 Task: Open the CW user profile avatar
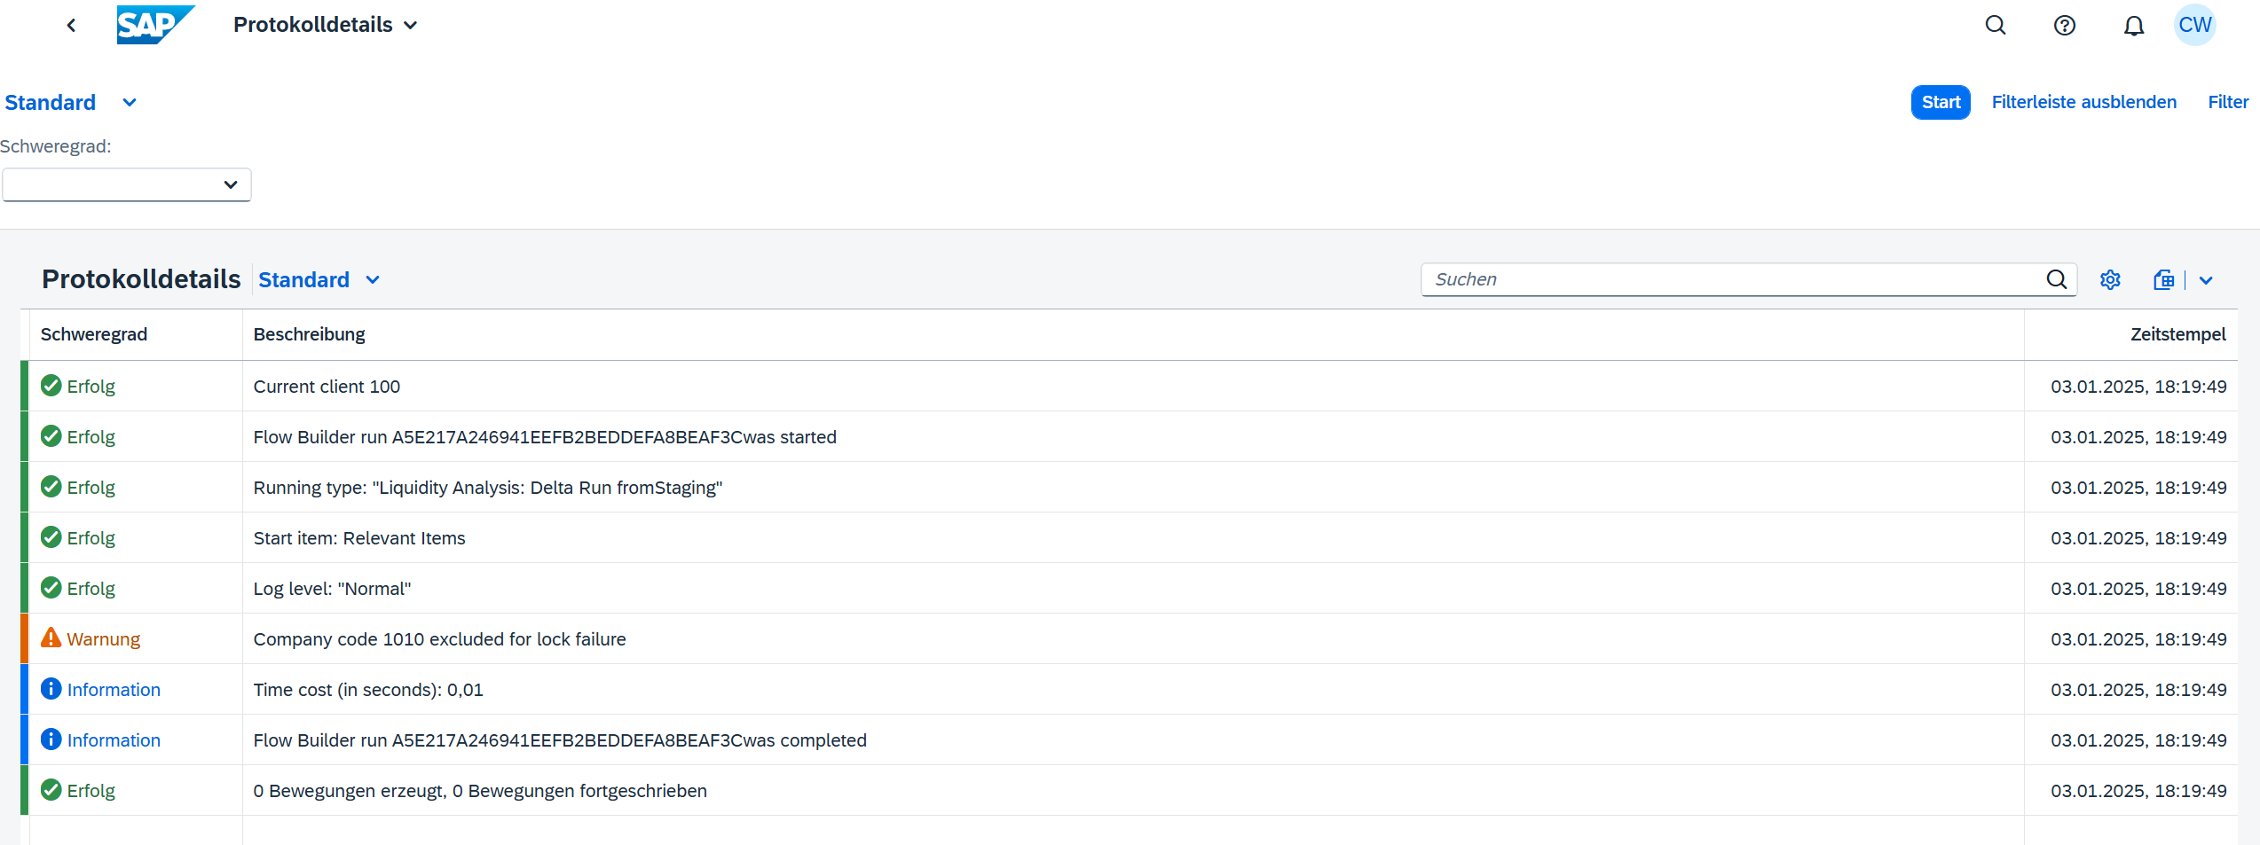2194,26
